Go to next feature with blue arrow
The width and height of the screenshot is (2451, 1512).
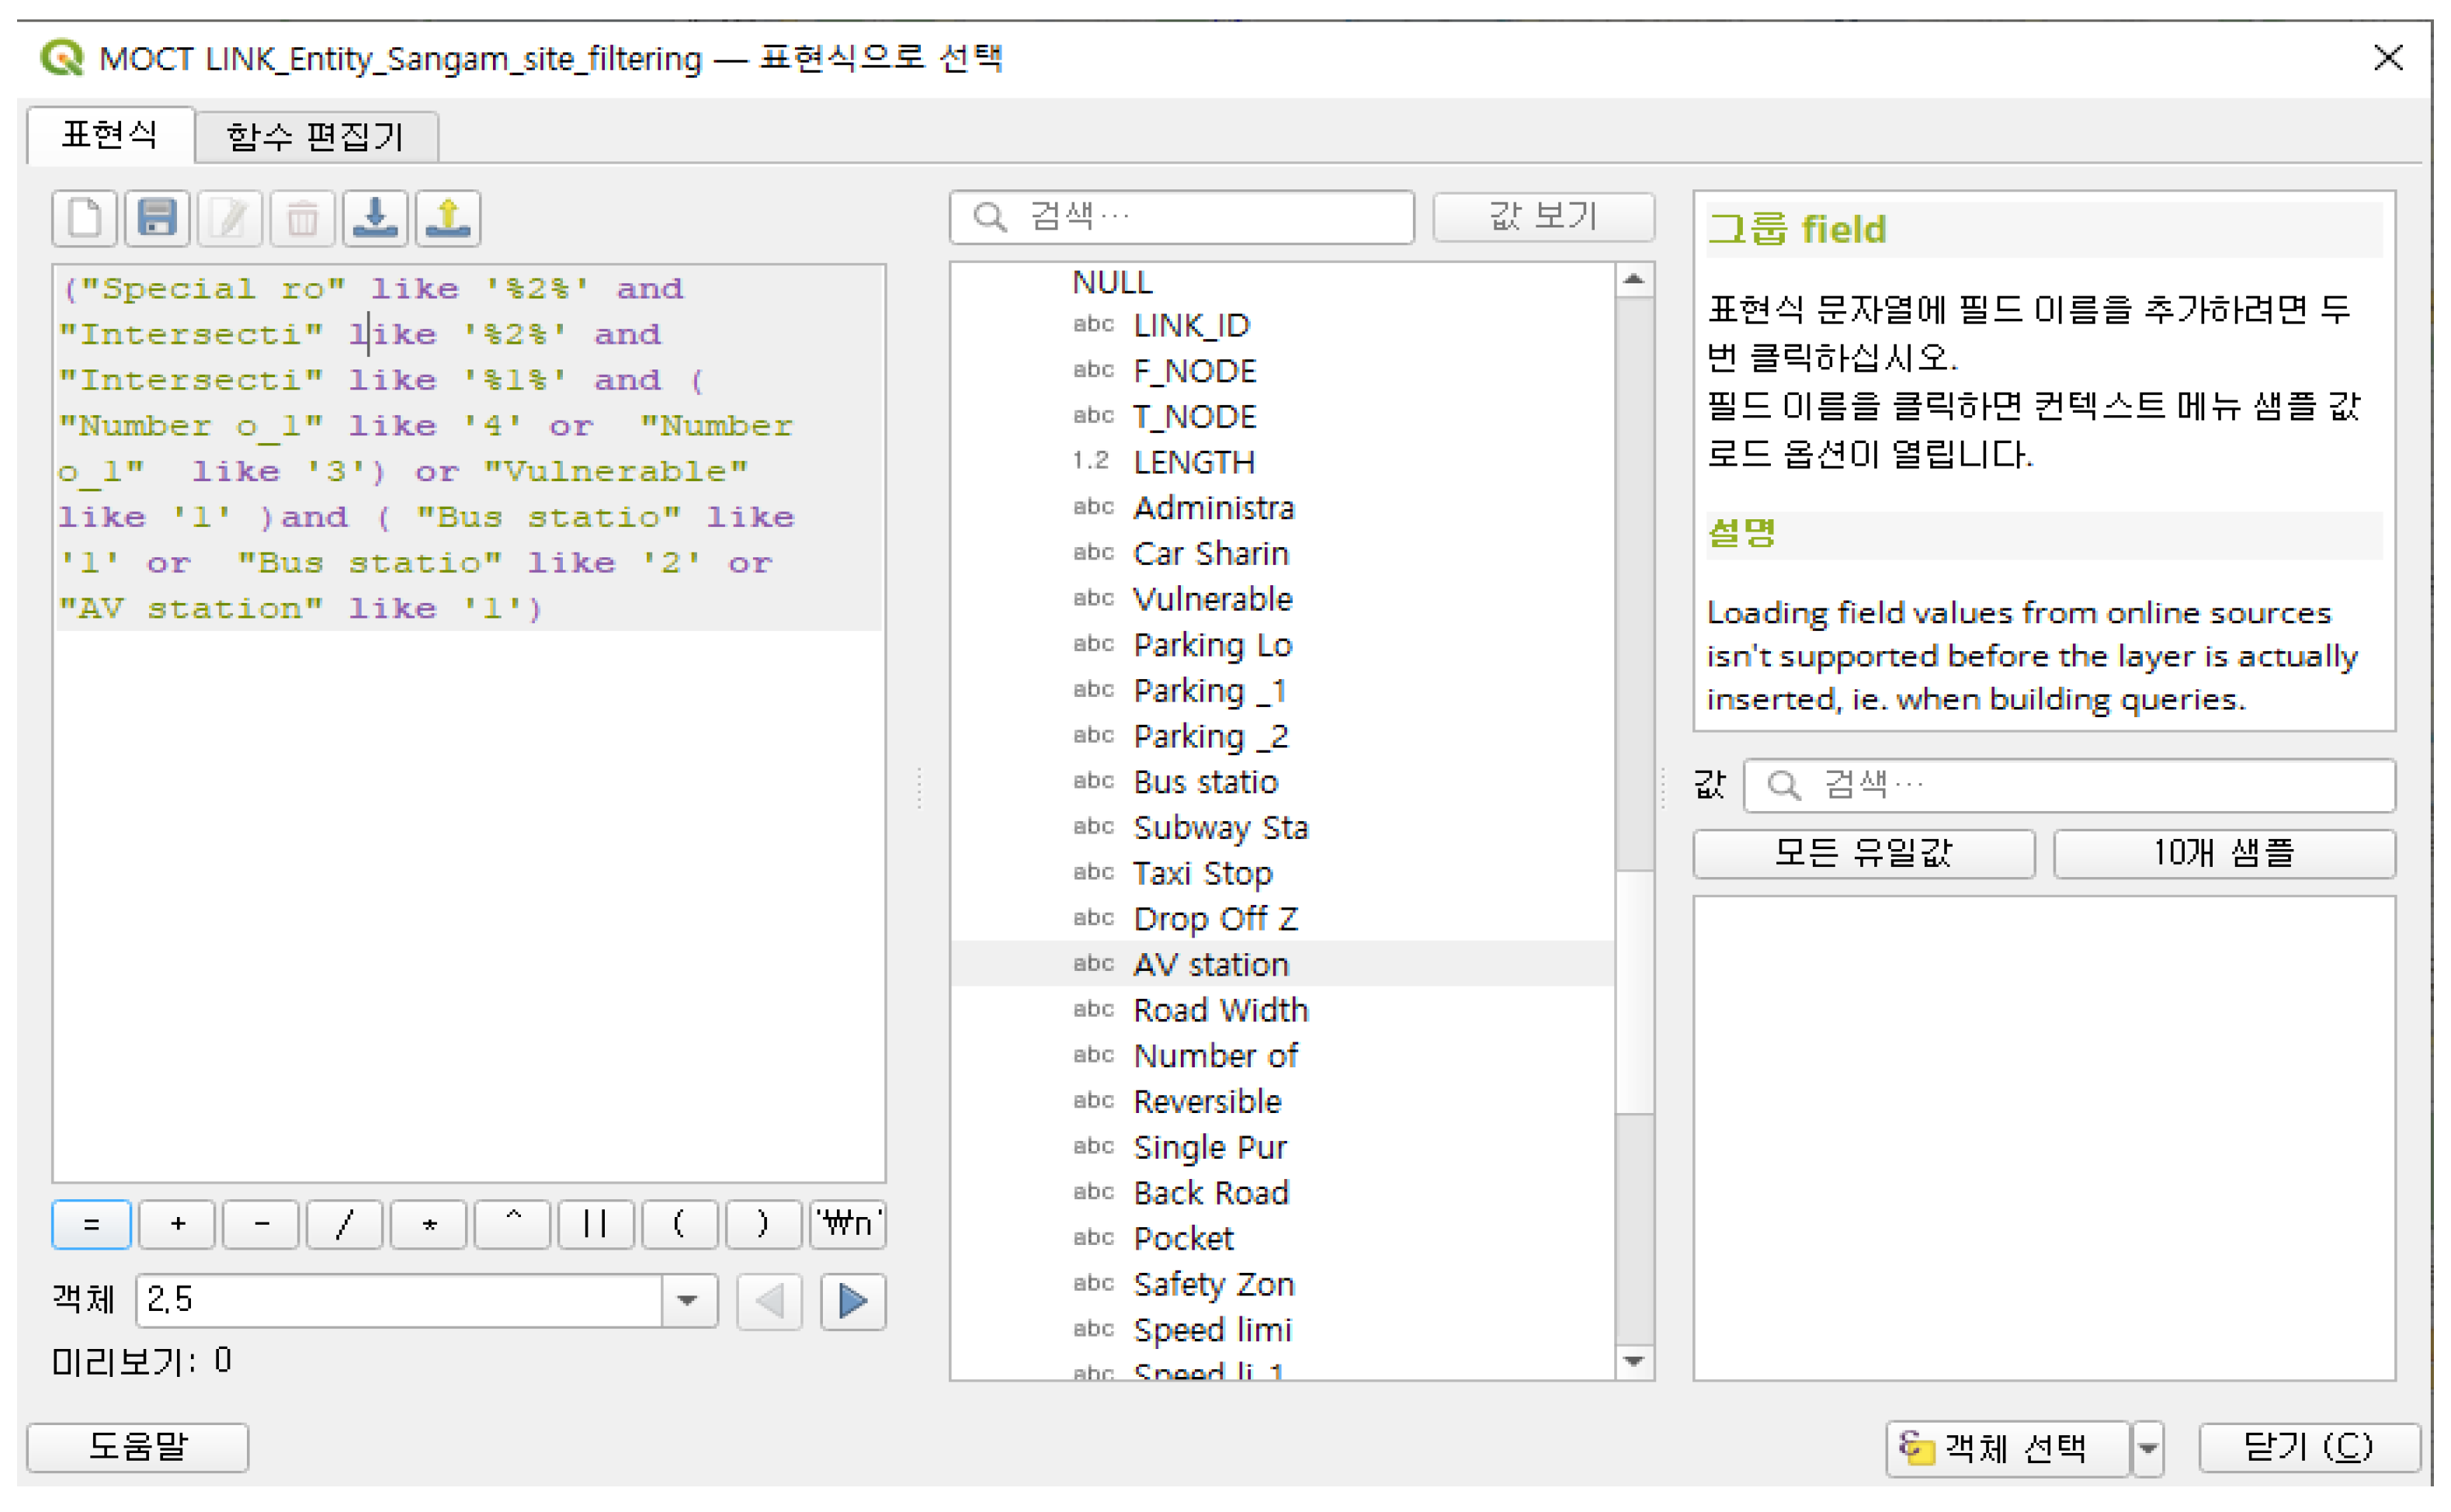click(851, 1302)
